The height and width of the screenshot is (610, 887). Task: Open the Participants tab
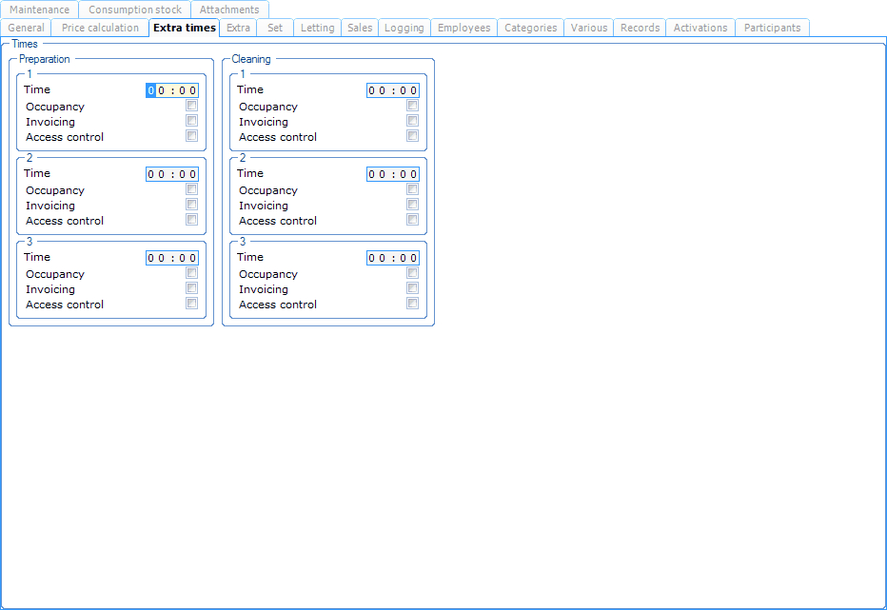point(772,28)
